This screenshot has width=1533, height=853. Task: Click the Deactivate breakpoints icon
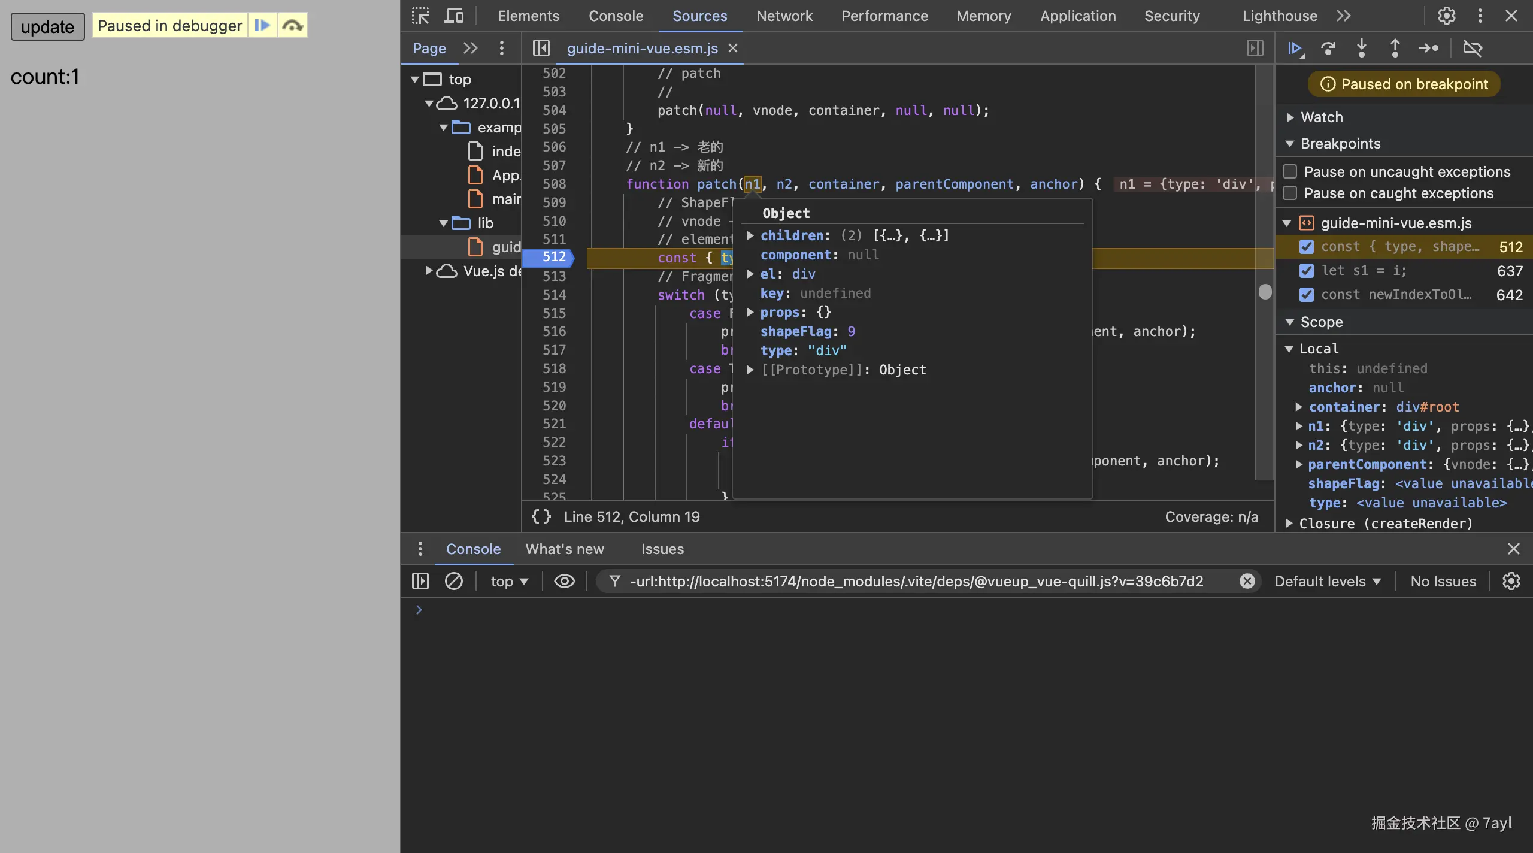[x=1473, y=48]
